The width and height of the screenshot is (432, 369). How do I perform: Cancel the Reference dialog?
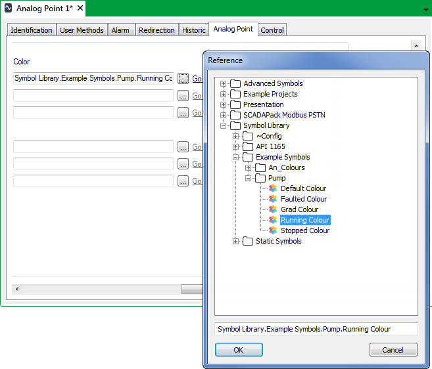click(393, 350)
